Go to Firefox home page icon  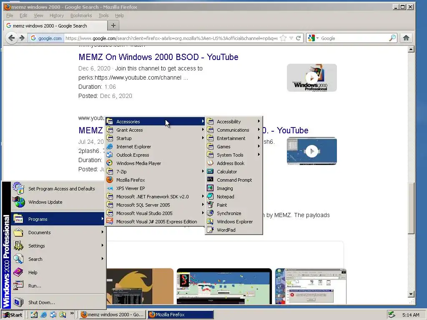point(406,38)
